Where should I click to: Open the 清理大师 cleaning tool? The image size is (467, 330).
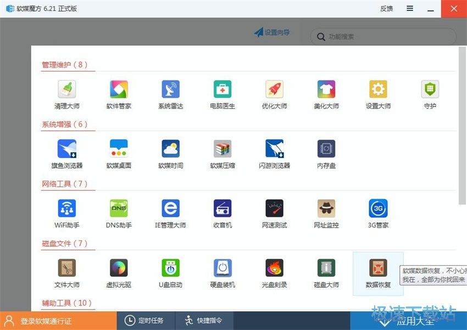pos(67,94)
